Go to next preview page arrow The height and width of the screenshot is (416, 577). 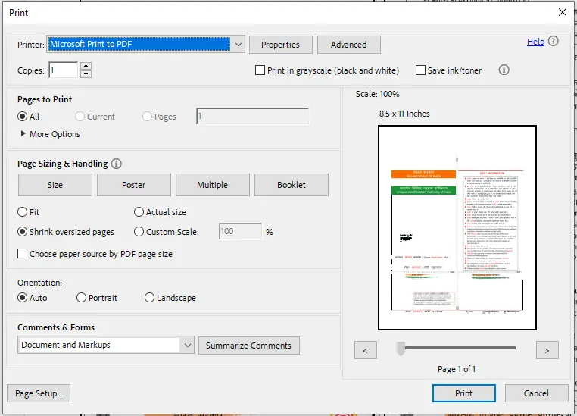coord(547,350)
